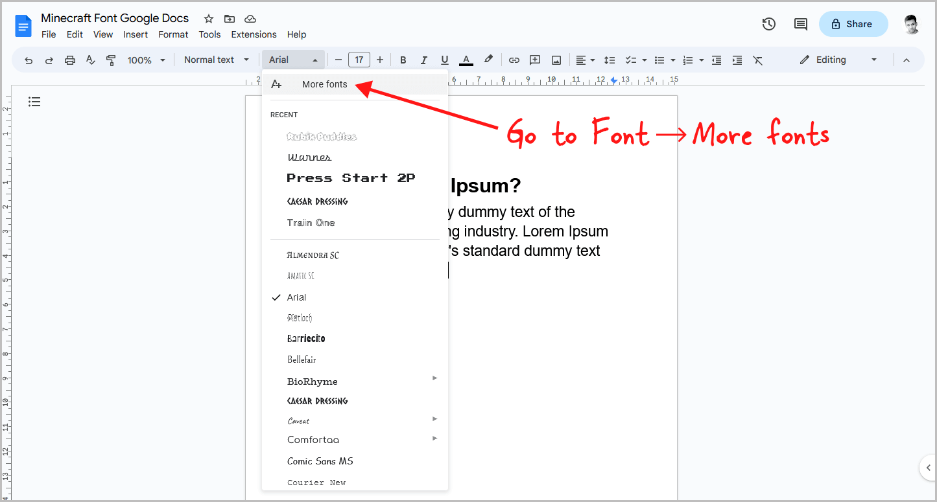This screenshot has height=502, width=937.
Task: Open numbered list options arrow
Action: point(702,60)
